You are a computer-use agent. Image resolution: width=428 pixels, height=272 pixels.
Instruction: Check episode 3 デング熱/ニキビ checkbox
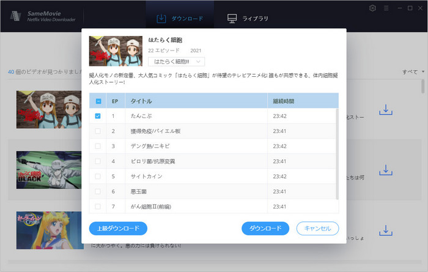pyautogui.click(x=98, y=146)
